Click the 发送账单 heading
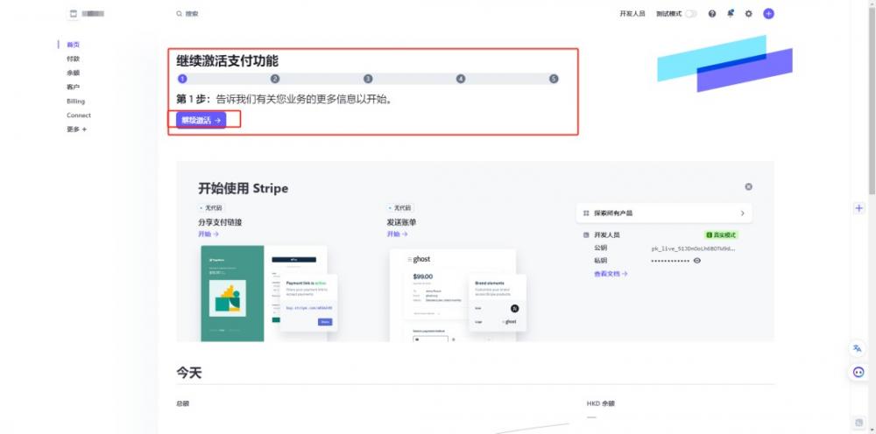Viewport: 876px width, 434px height. pos(402,222)
